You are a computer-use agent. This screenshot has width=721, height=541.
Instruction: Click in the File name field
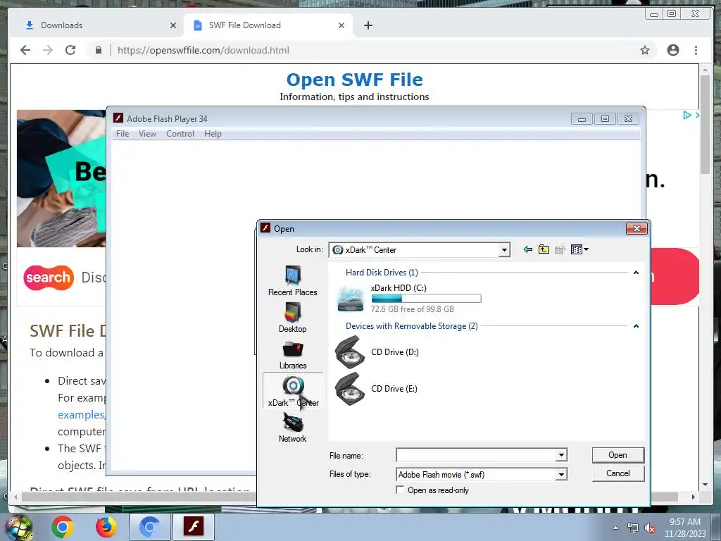(x=476, y=455)
